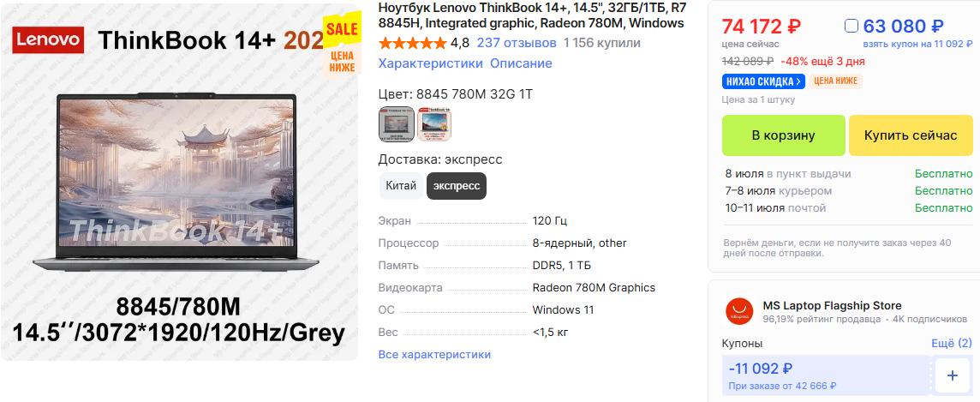Choose the экспресс delivery option
This screenshot has width=980, height=402.
coord(457,186)
